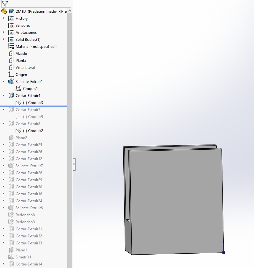The image size is (254, 268).
Task: Select the Cortar-Extruir24 tree item
Action: (x=29, y=201)
